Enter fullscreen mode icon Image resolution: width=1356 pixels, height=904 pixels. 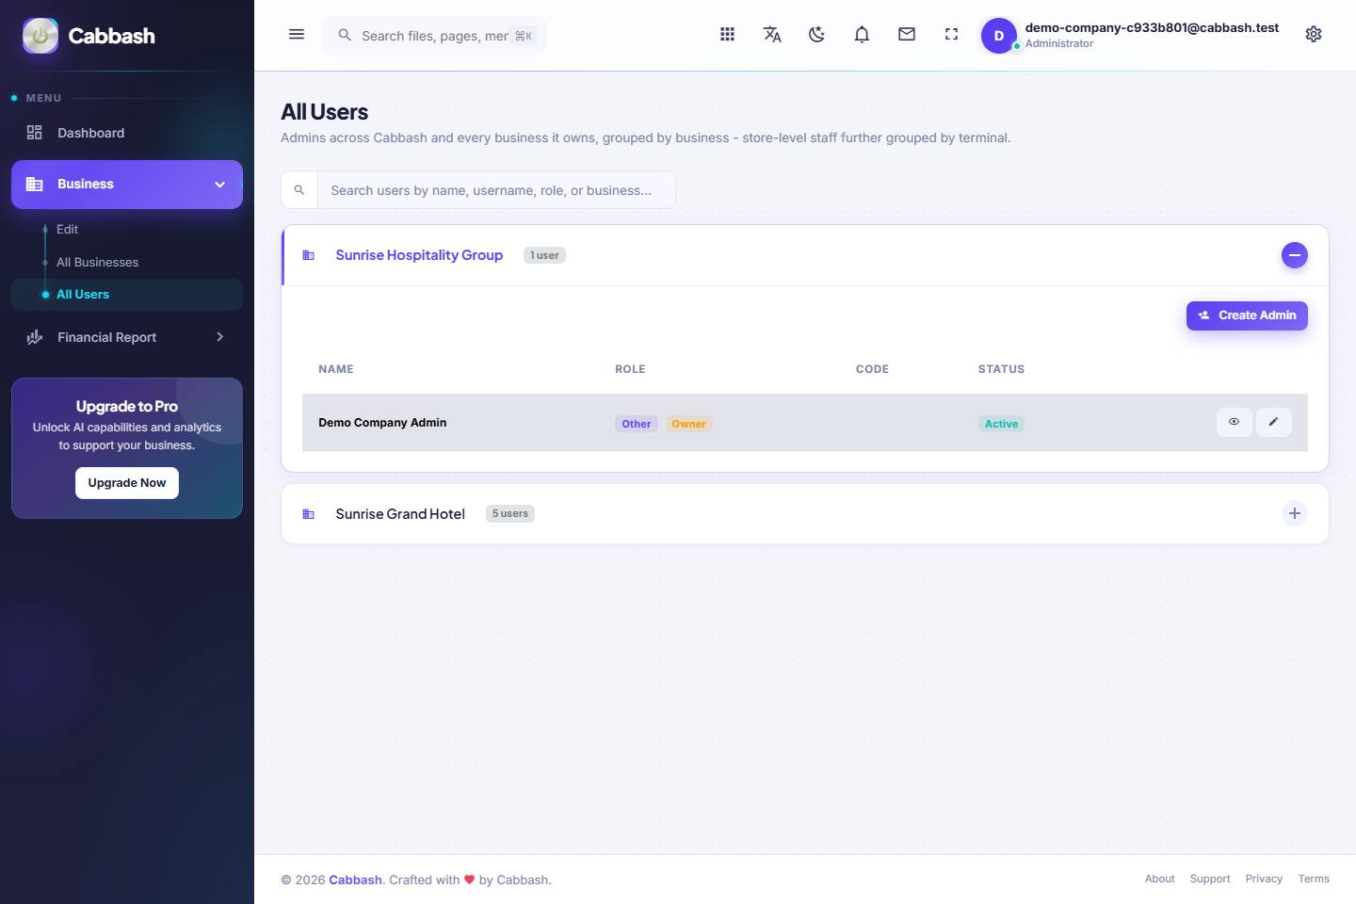[951, 35]
